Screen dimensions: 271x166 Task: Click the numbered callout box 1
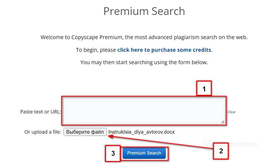204,89
